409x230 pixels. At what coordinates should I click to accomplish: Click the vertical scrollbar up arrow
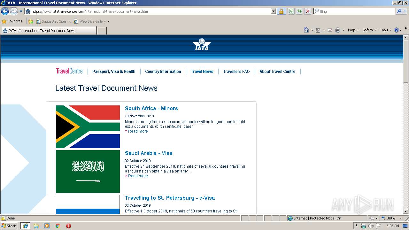406,38
